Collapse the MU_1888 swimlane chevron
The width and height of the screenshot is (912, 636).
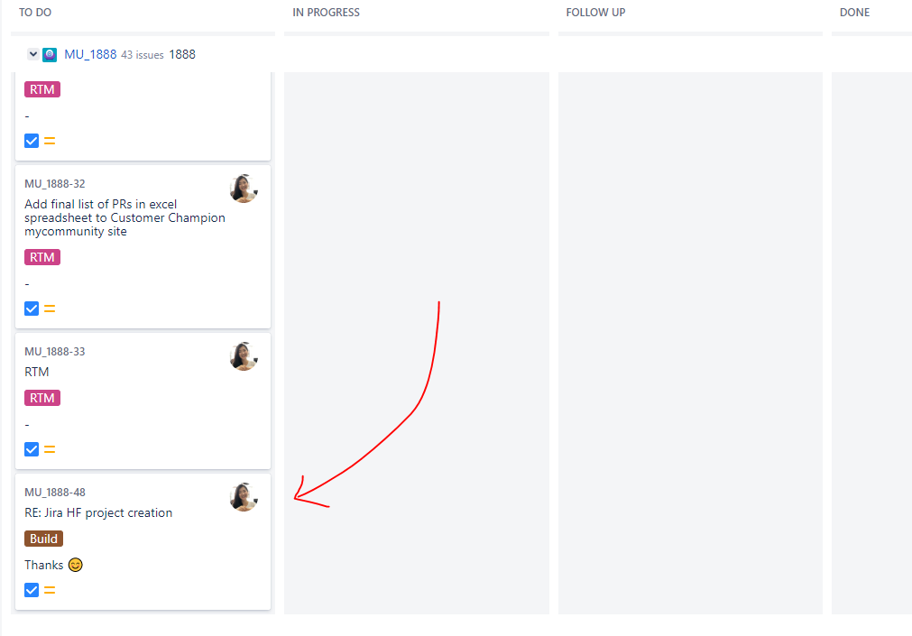[33, 54]
